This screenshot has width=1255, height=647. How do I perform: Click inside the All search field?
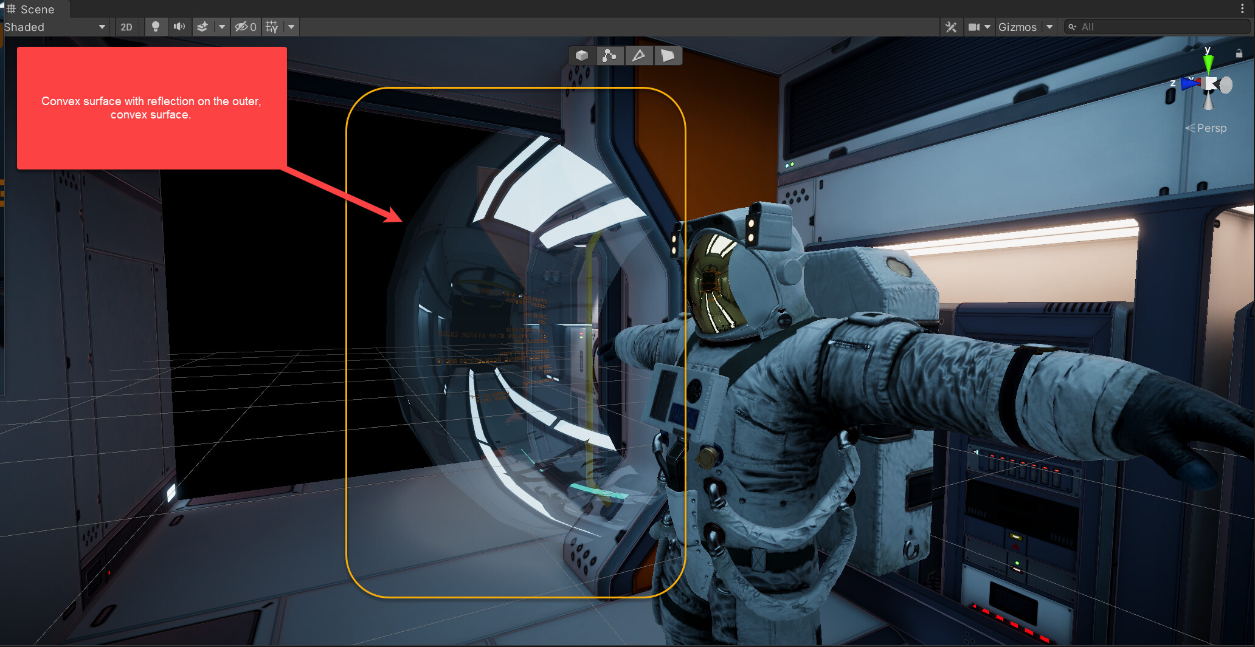(x=1155, y=27)
